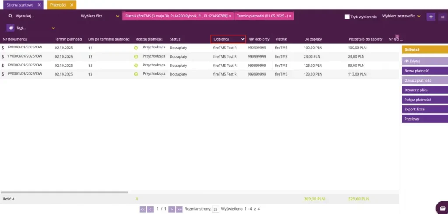Click the gear icon above the Nr column header

[x=397, y=37]
